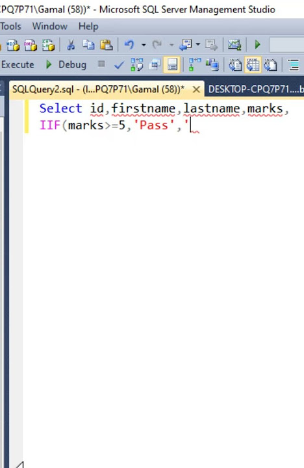Click the Copy icon in toolbar
This screenshot has width=304, height=468.
[88, 45]
